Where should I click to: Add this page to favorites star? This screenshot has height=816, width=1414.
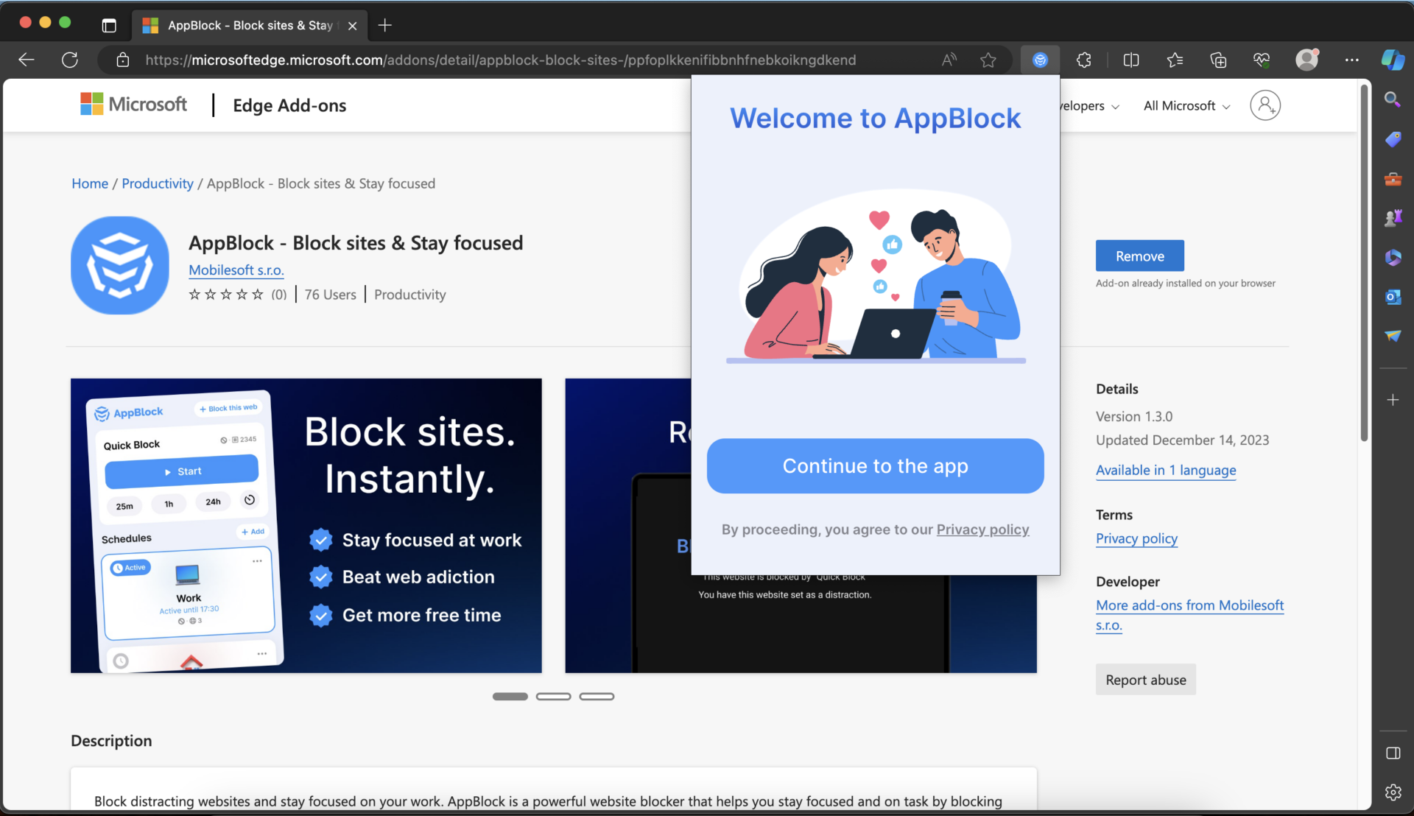click(988, 60)
